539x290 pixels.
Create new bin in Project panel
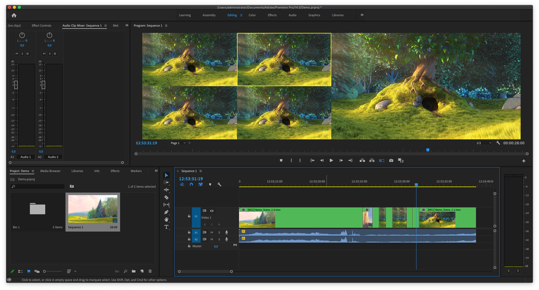[x=134, y=271]
